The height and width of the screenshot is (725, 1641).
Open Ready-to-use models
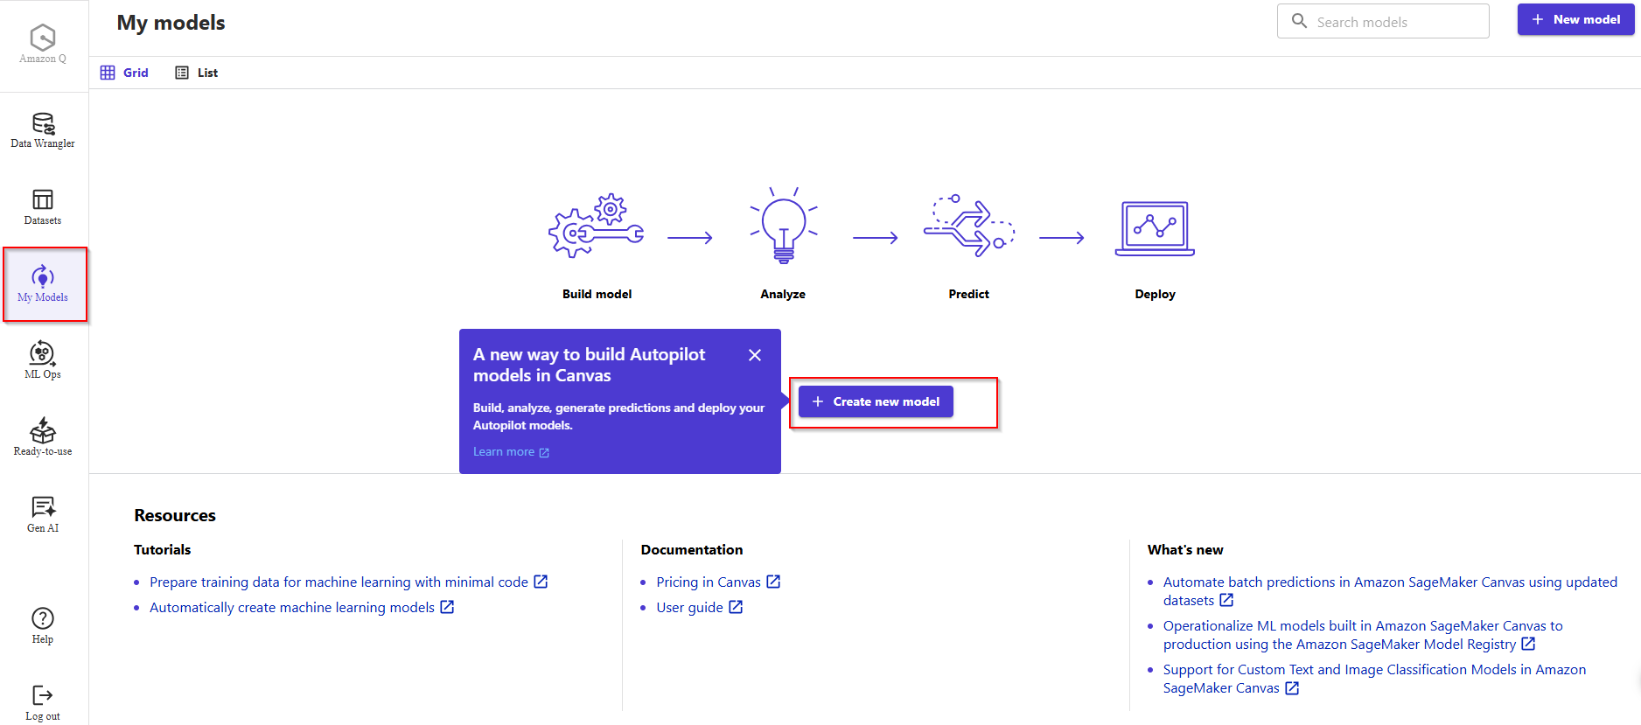(43, 438)
